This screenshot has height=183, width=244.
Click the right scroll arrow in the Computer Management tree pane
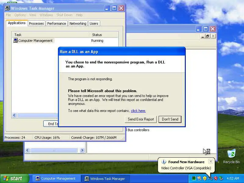pos(82,150)
